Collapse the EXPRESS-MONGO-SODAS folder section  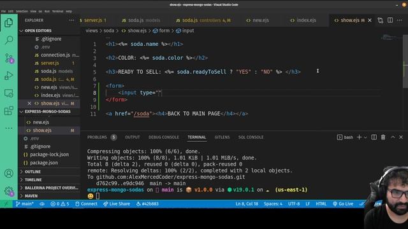click(x=49, y=111)
